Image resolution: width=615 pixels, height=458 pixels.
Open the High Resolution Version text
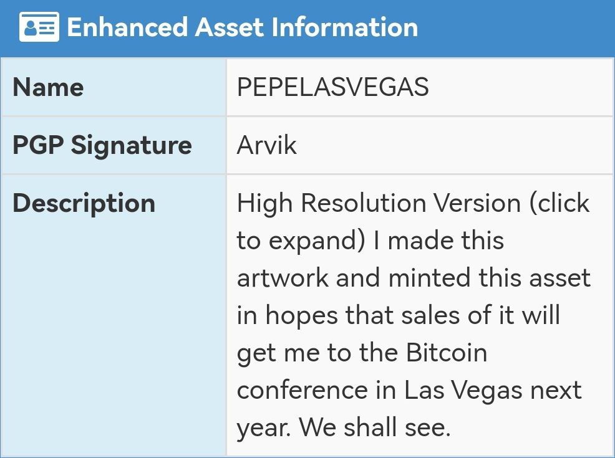(x=379, y=203)
